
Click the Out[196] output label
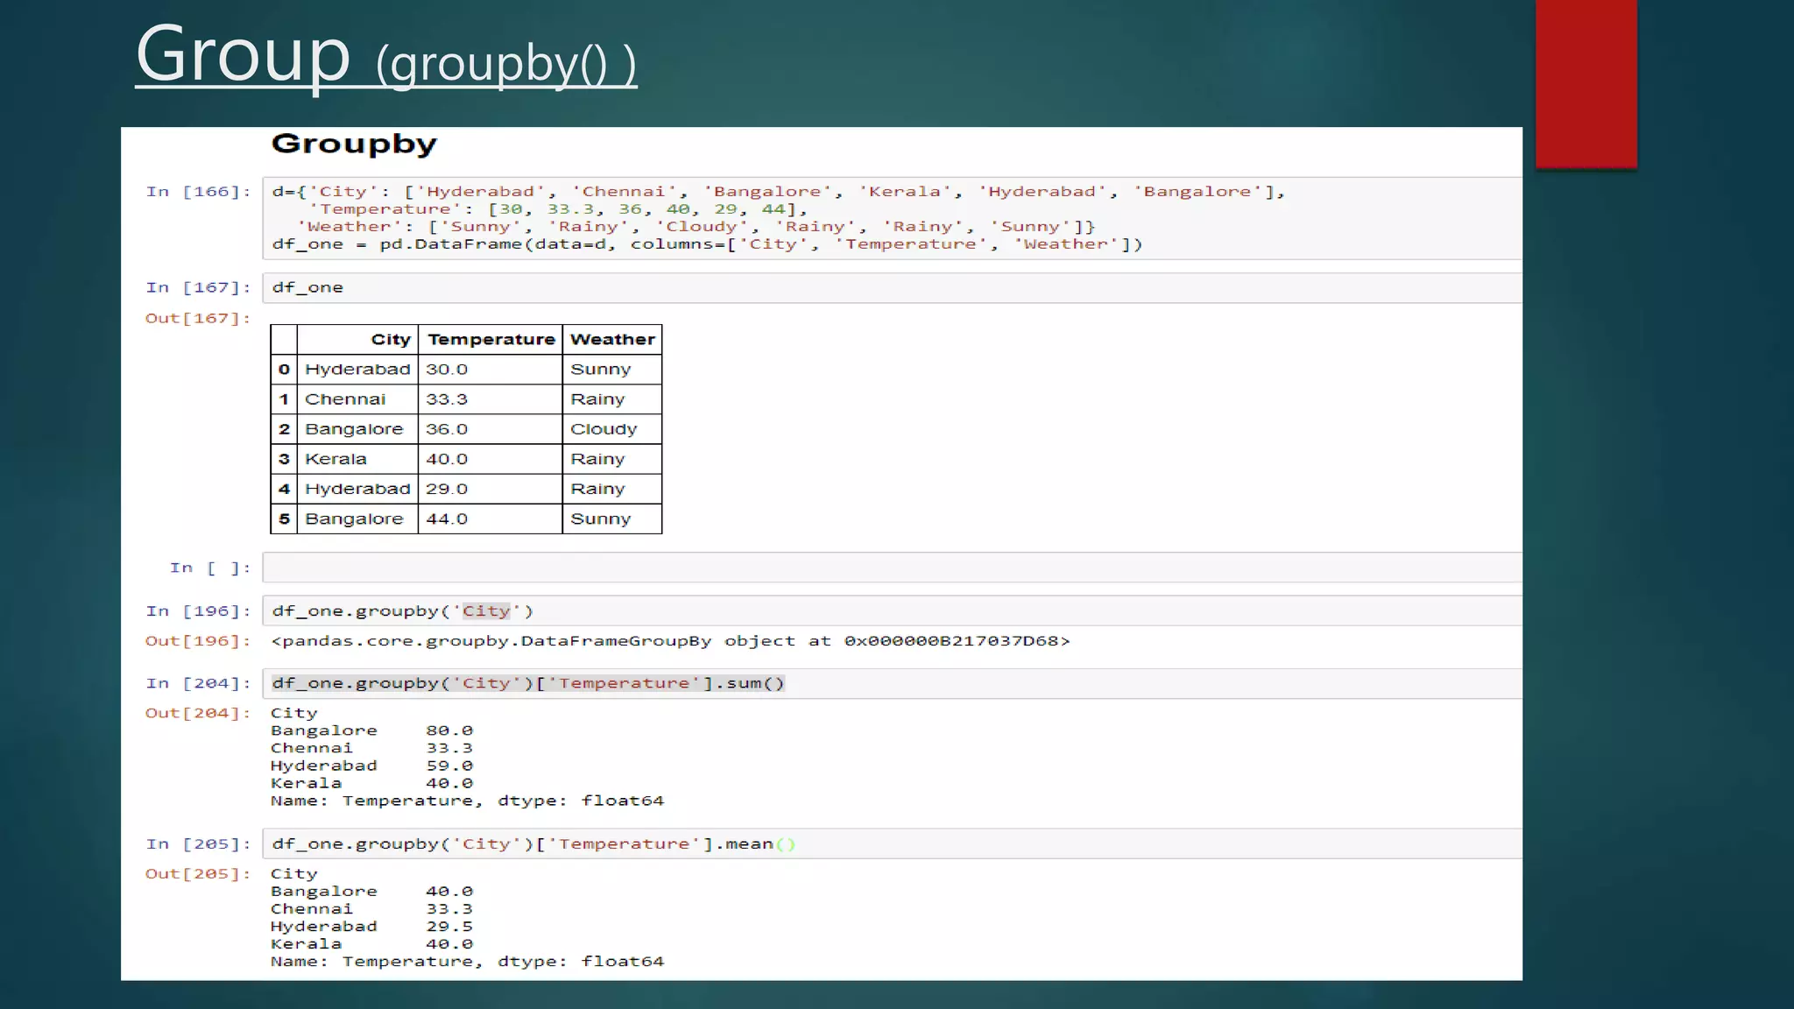[198, 641]
